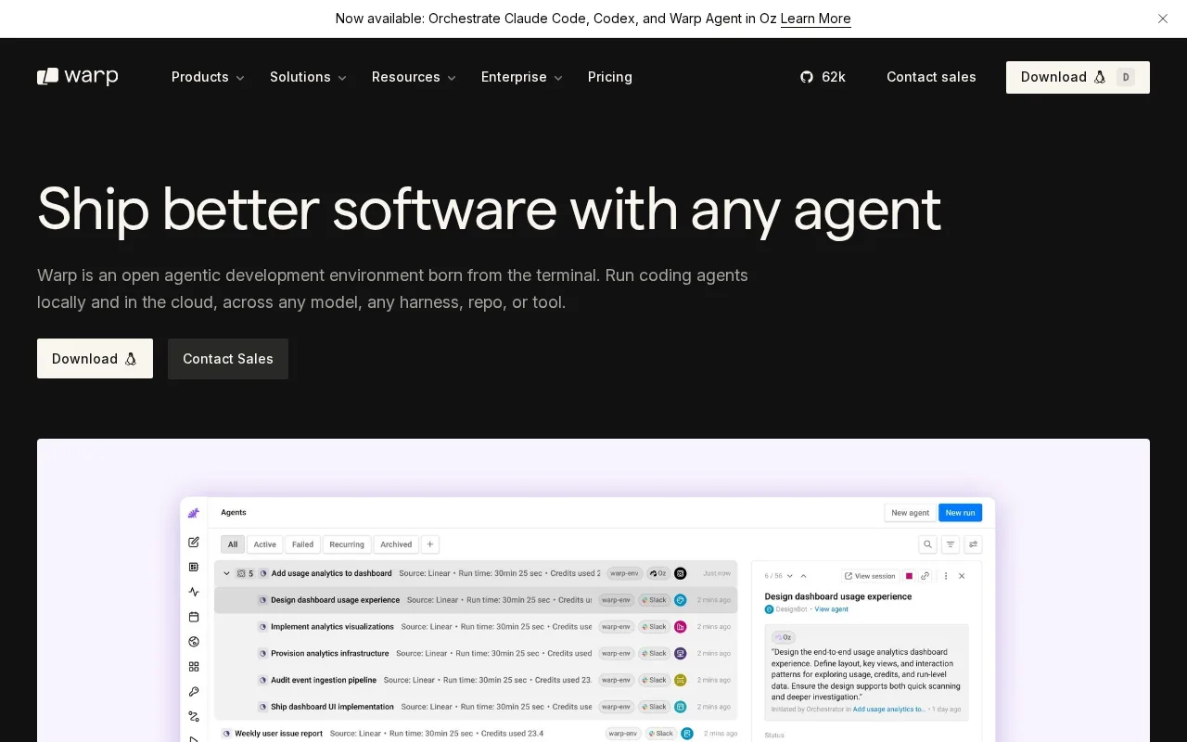Click the Oz tag above the prompt quote

[x=784, y=637]
